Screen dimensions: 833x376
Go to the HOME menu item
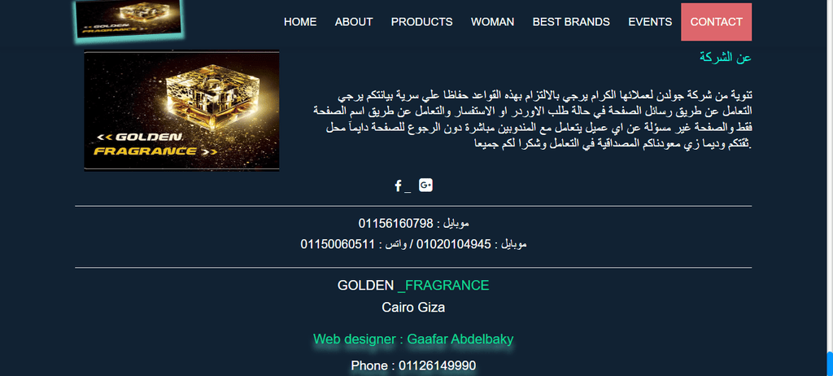pyautogui.click(x=300, y=22)
